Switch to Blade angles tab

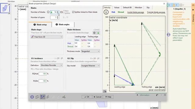tap(63, 25)
